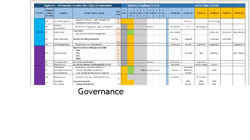Image resolution: width=250 pixels, height=140 pixels.
Task: Click the InfoSec Service Catalog column header
Action: pos(94,13)
